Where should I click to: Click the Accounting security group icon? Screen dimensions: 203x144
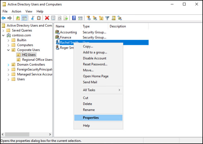coord(57,32)
